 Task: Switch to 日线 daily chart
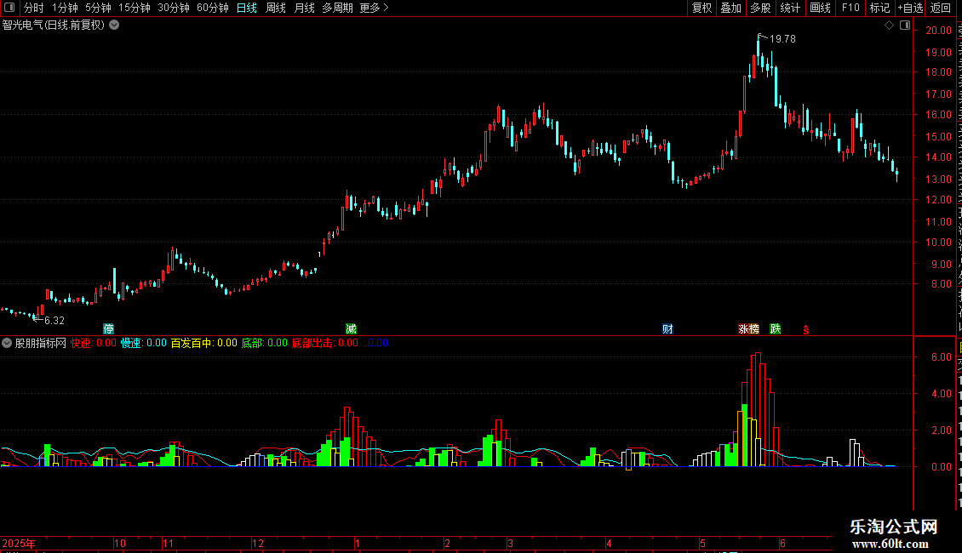[x=247, y=8]
